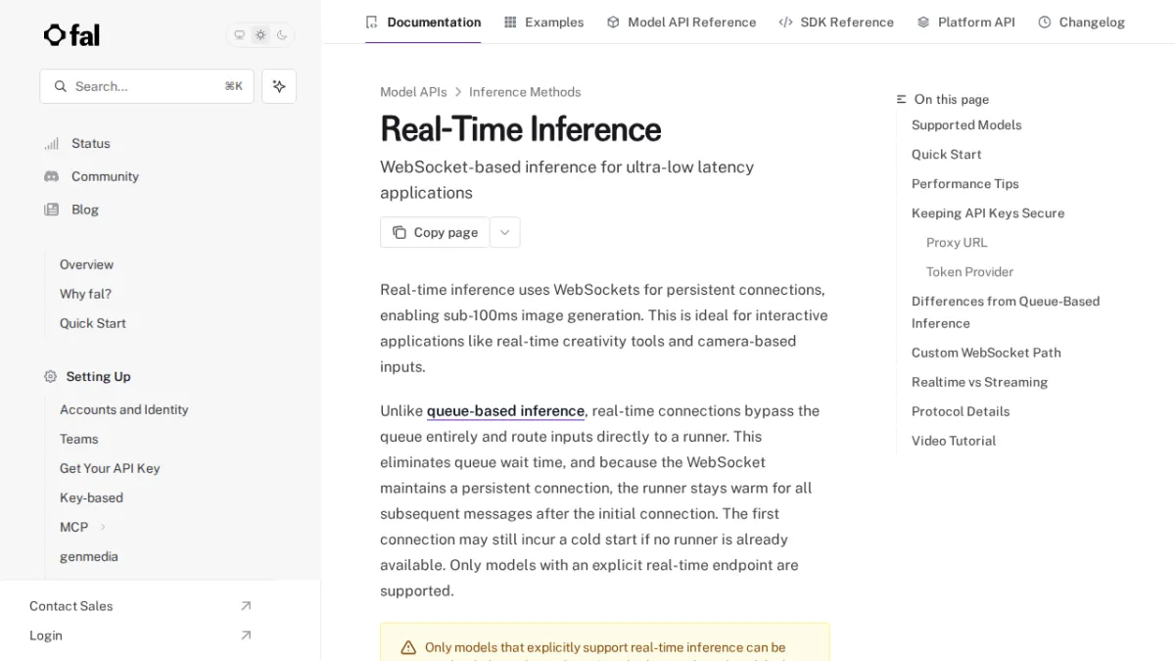Click the Copy page button
This screenshot has width=1175, height=661.
[x=435, y=232]
